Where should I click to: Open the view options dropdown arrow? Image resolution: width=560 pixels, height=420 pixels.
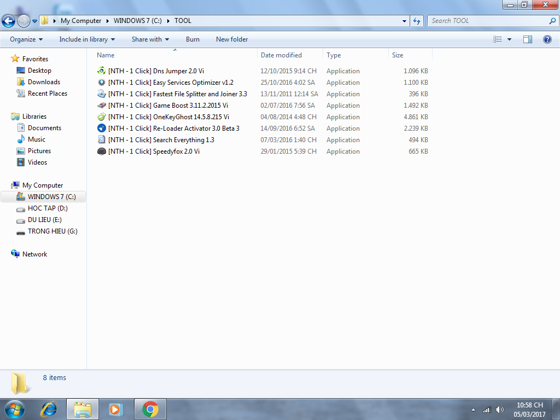tap(509, 39)
